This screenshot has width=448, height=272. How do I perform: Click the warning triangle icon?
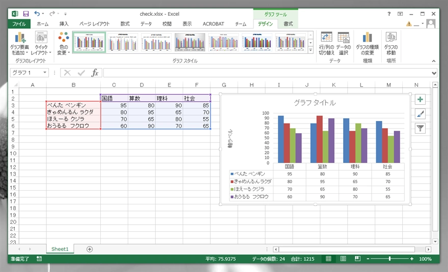coord(409,24)
